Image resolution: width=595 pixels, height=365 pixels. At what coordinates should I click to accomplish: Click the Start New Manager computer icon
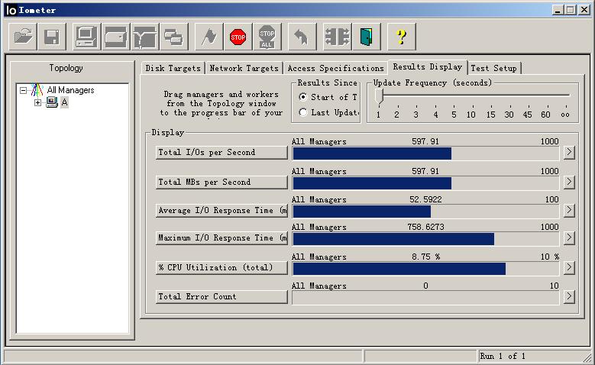tap(86, 36)
